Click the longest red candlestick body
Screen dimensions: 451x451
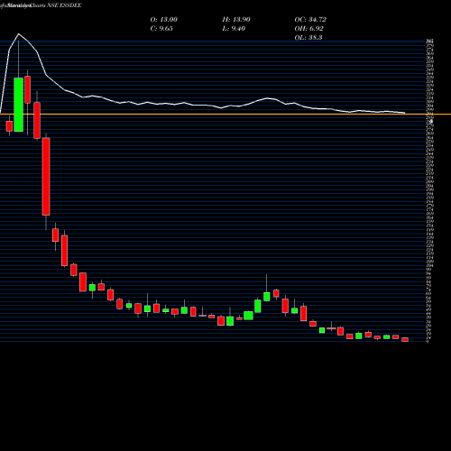pyautogui.click(x=46, y=177)
